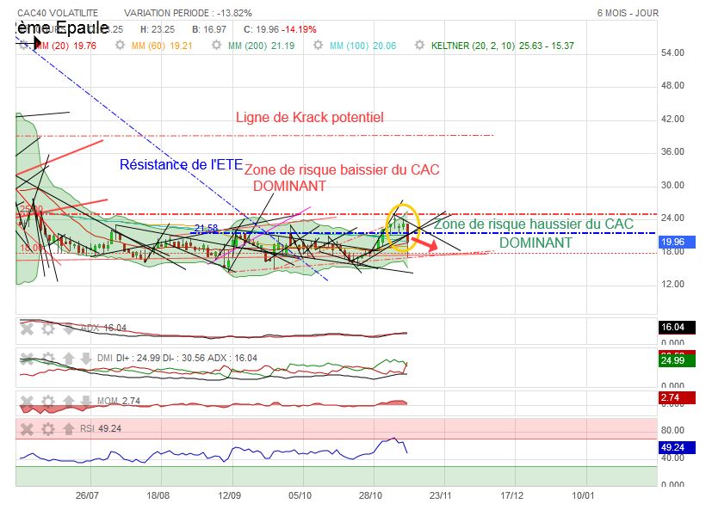Click the H: 23.25 high value

pos(158,29)
